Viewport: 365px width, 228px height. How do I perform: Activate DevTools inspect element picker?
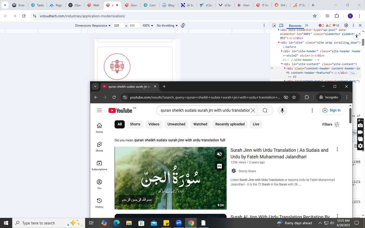coord(274,25)
